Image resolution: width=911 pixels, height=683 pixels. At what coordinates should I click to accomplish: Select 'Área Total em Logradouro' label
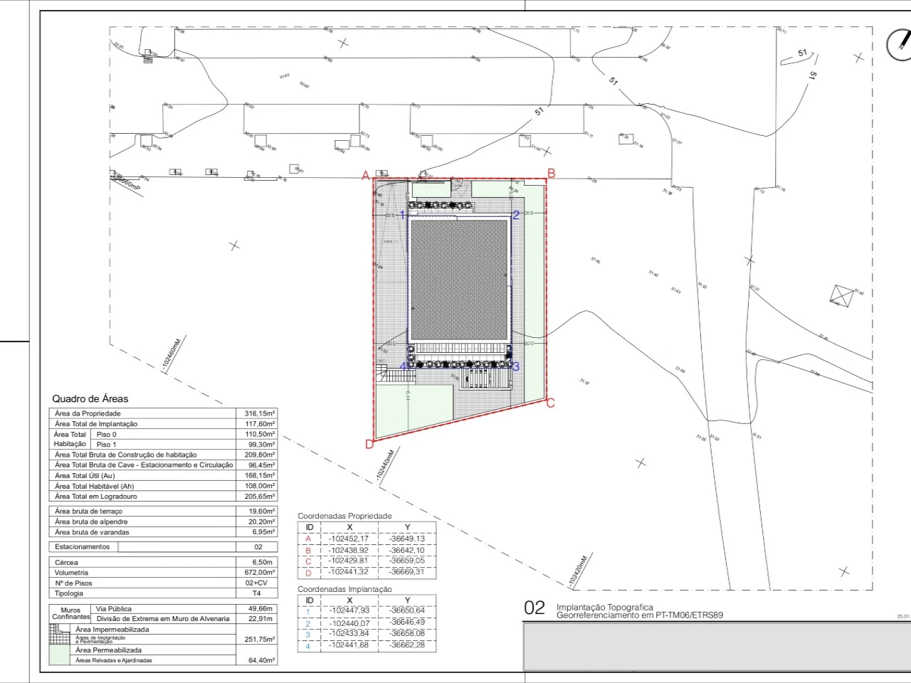[x=95, y=496]
